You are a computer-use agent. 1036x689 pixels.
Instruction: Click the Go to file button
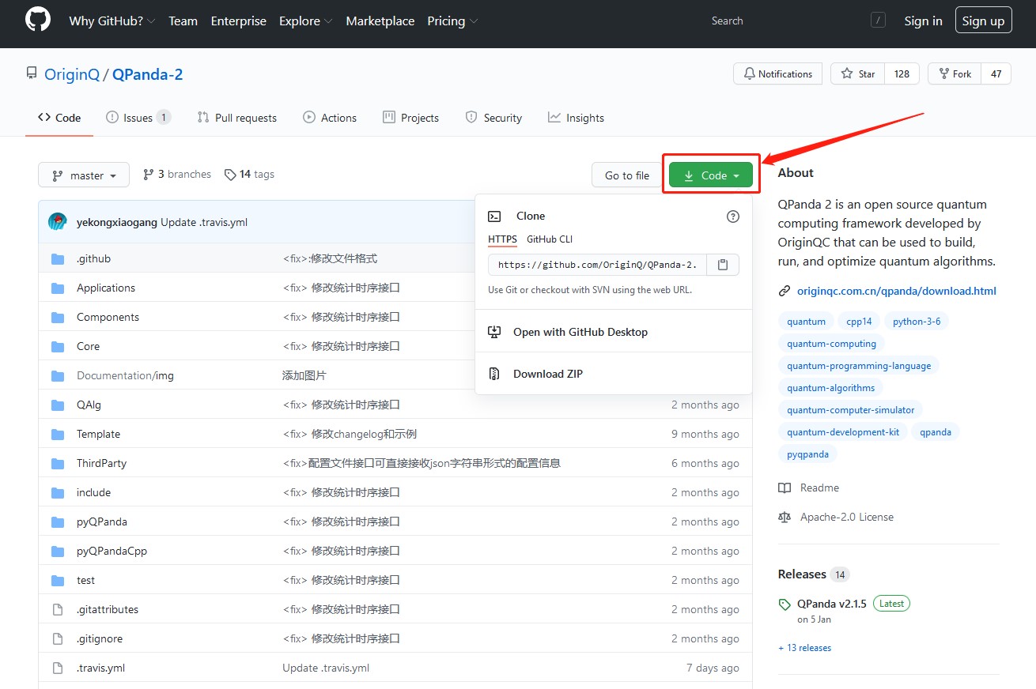[627, 175]
